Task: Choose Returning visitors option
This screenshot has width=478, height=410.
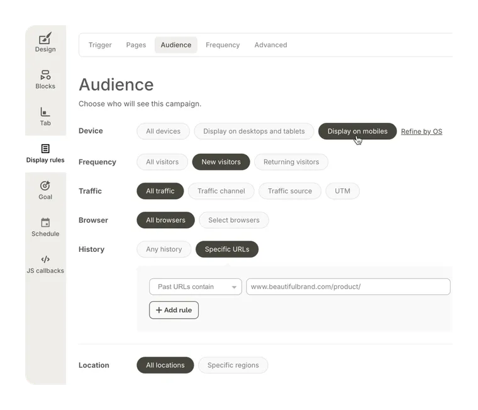Action: pos(291,162)
